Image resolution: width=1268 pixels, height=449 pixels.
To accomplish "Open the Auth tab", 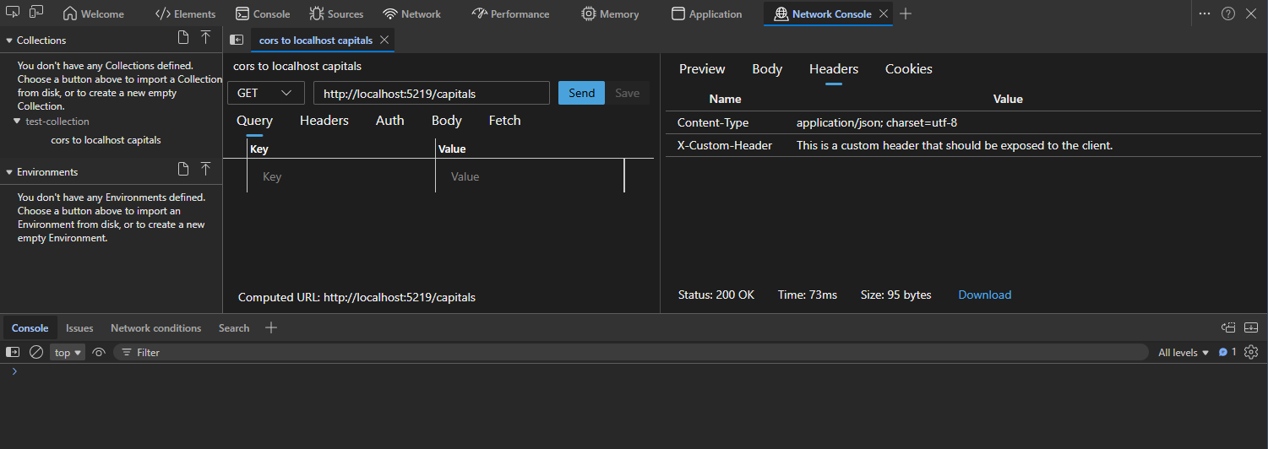I will pyautogui.click(x=390, y=121).
